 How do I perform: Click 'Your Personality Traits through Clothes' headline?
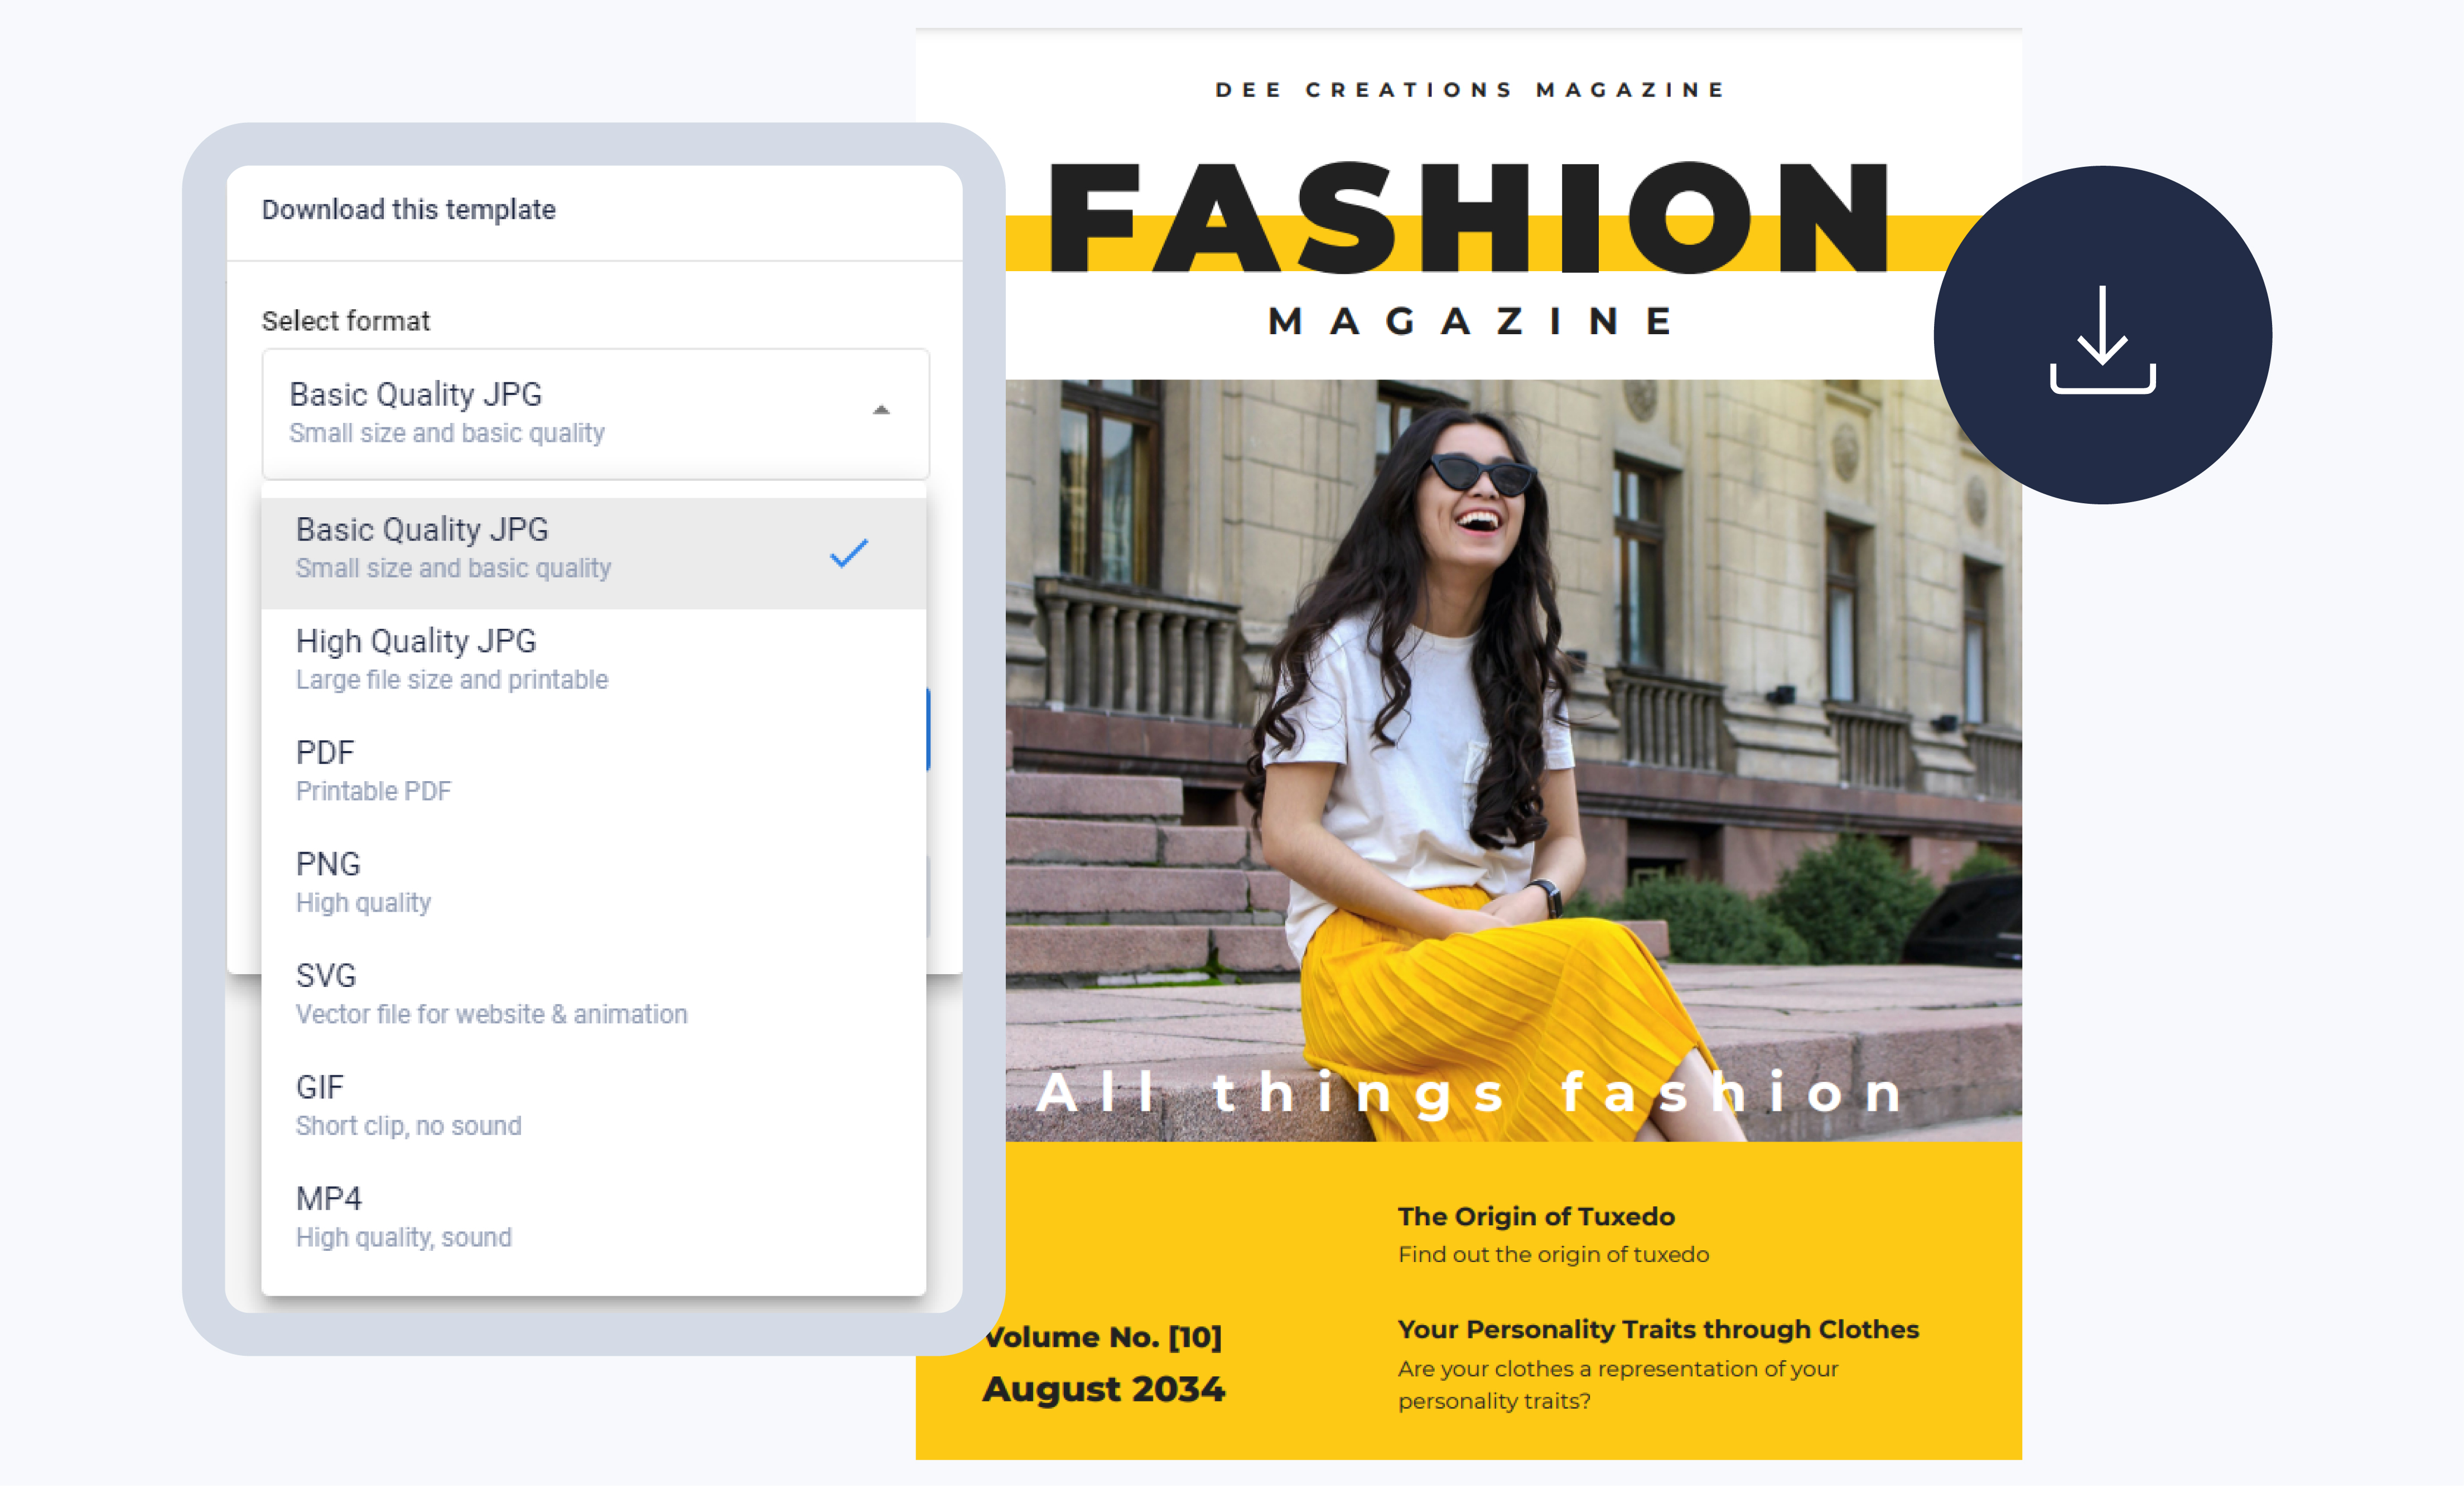(x=1658, y=1329)
